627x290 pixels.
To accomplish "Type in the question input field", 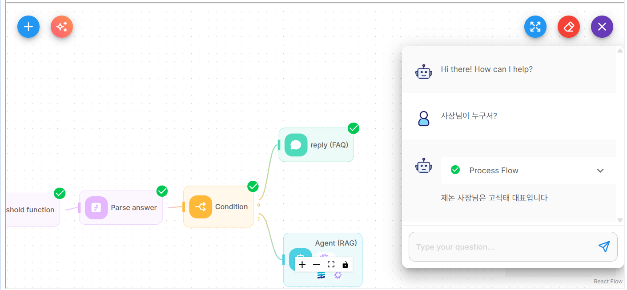I will 502,247.
